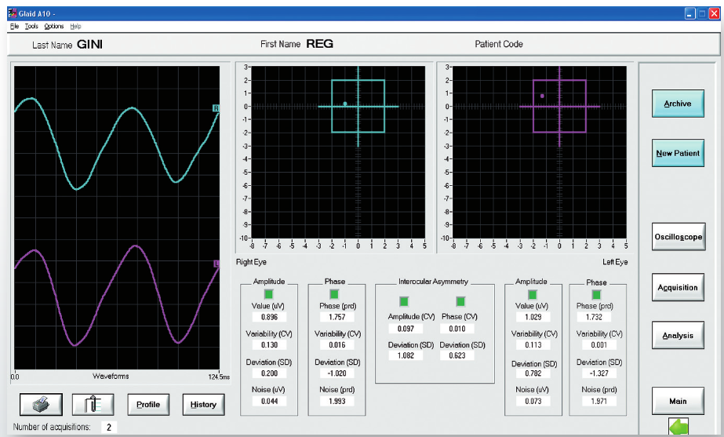Click the History button

[203, 405]
